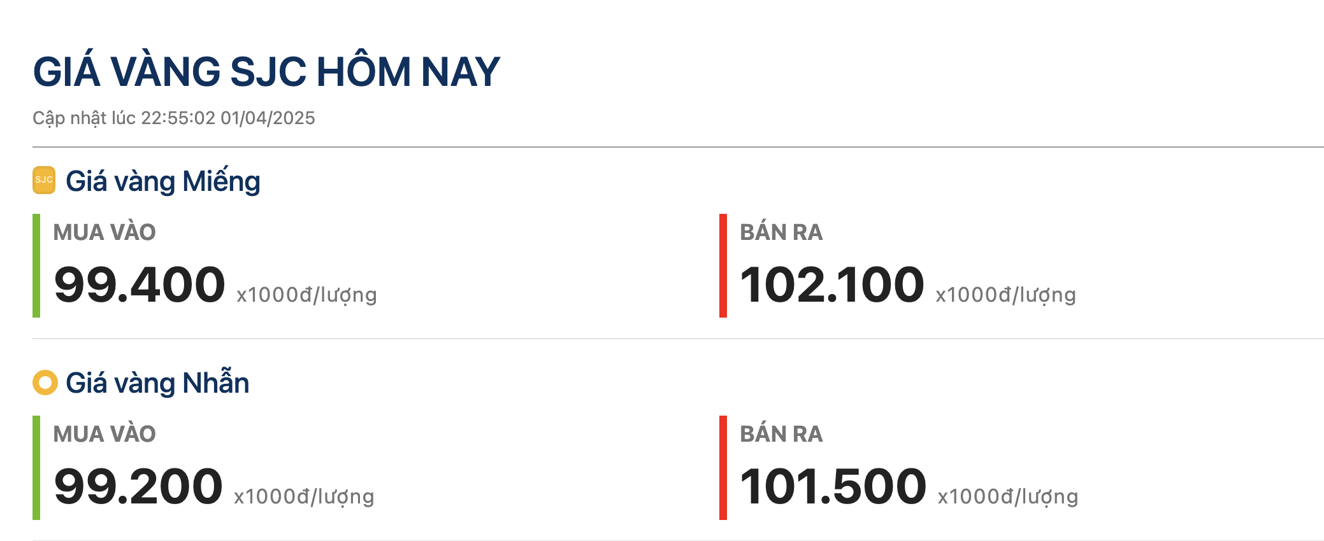Click the x1000đ/lượng unit next to 99.200
The height and width of the screenshot is (541, 1324).
point(304,496)
